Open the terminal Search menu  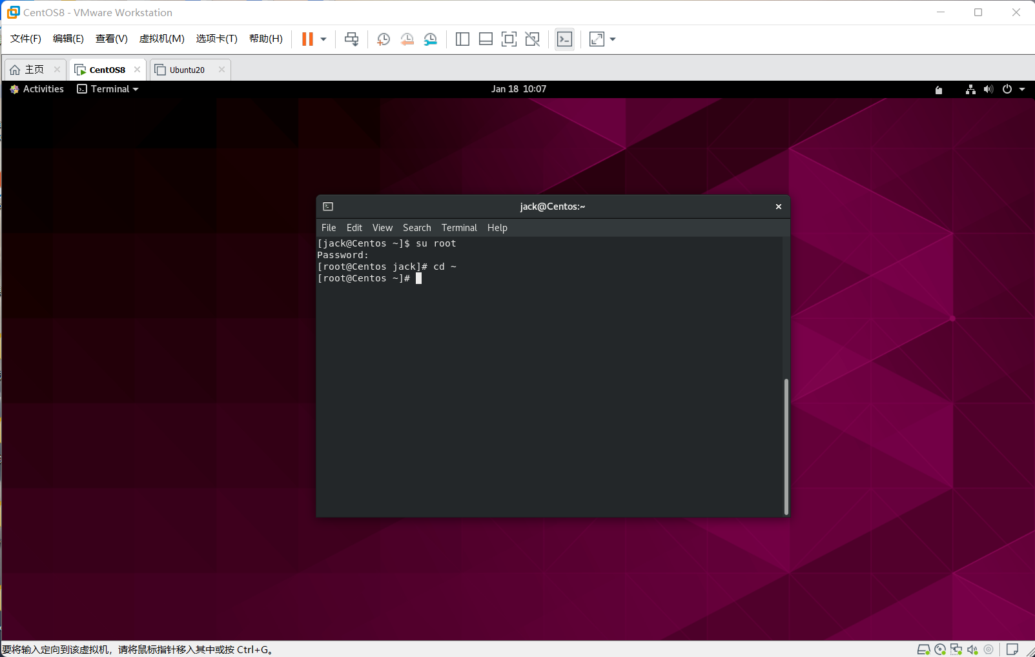(x=417, y=228)
